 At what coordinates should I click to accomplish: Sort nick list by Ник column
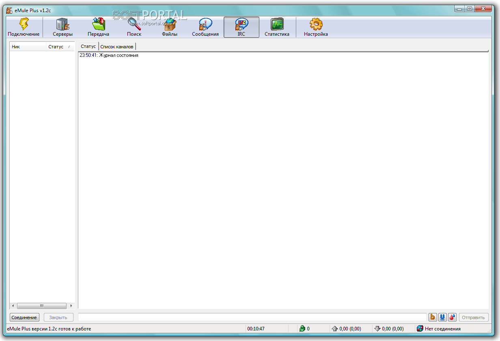[28, 47]
